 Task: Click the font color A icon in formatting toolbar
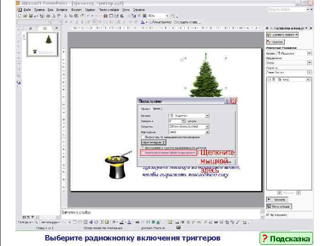(x=143, y=22)
